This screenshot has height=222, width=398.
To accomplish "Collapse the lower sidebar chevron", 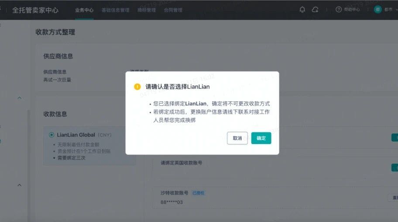I will point(19,185).
